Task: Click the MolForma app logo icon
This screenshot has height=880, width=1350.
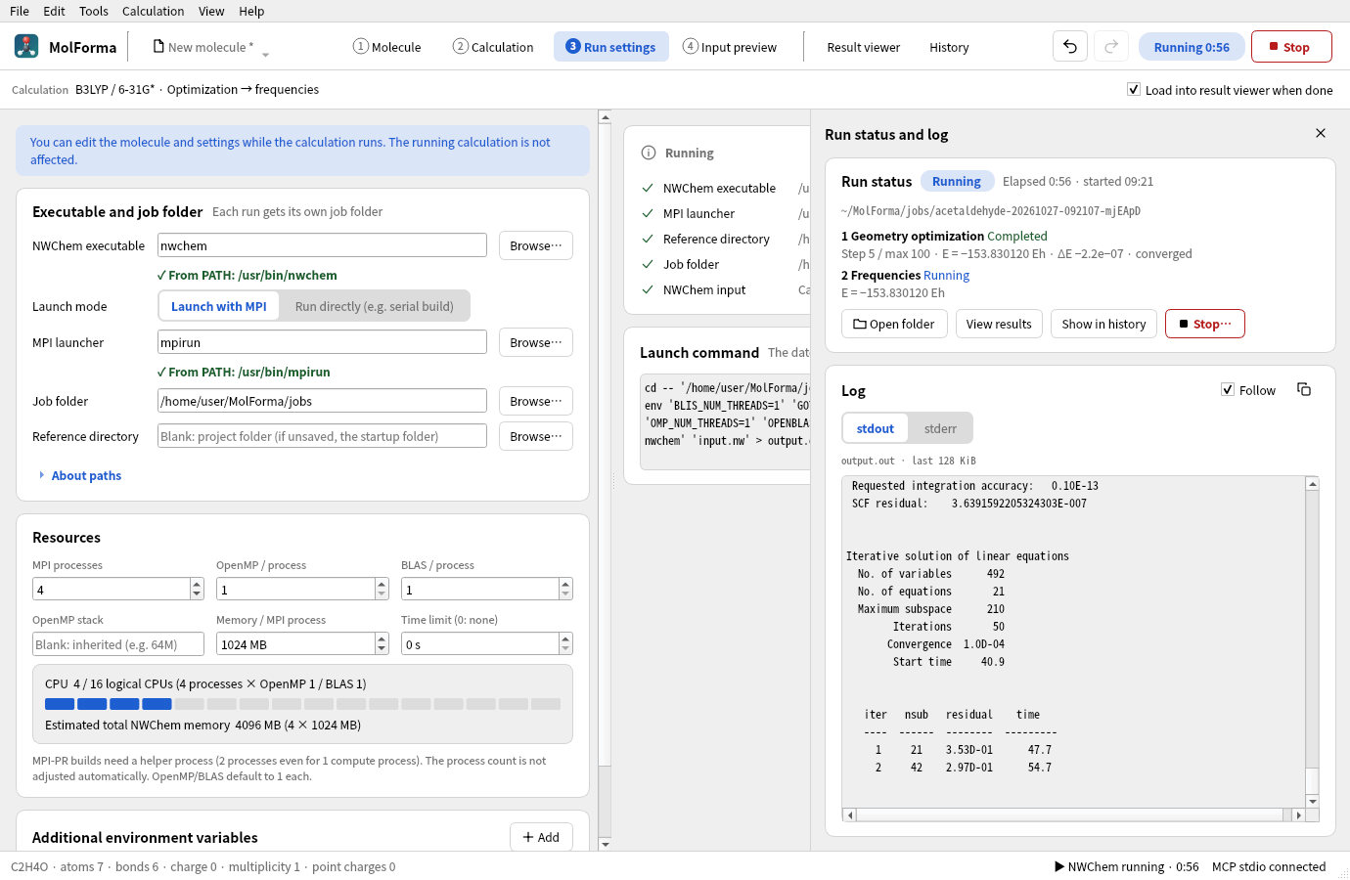Action: click(26, 46)
